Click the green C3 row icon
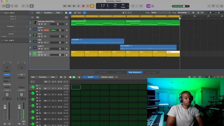 point(33,87)
